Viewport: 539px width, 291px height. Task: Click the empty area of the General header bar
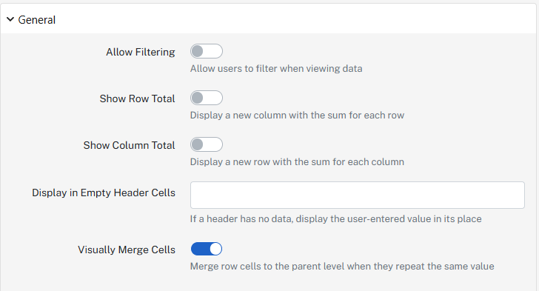tap(295, 19)
